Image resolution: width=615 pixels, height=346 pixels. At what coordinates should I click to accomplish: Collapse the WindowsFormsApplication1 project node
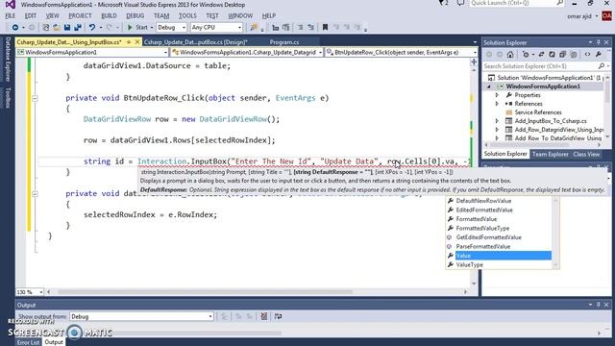click(489, 86)
